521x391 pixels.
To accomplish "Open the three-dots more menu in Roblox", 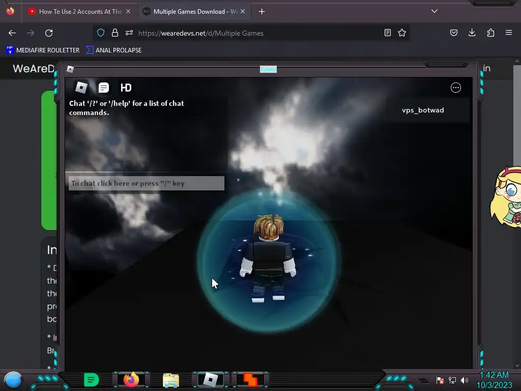I will tap(455, 88).
